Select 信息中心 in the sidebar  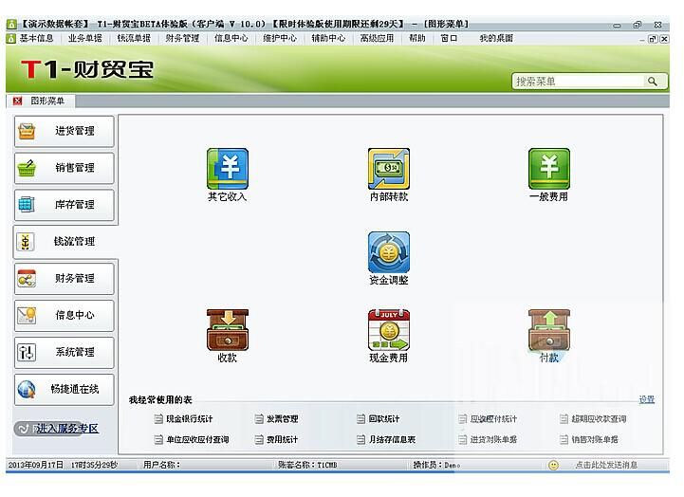tap(65, 315)
